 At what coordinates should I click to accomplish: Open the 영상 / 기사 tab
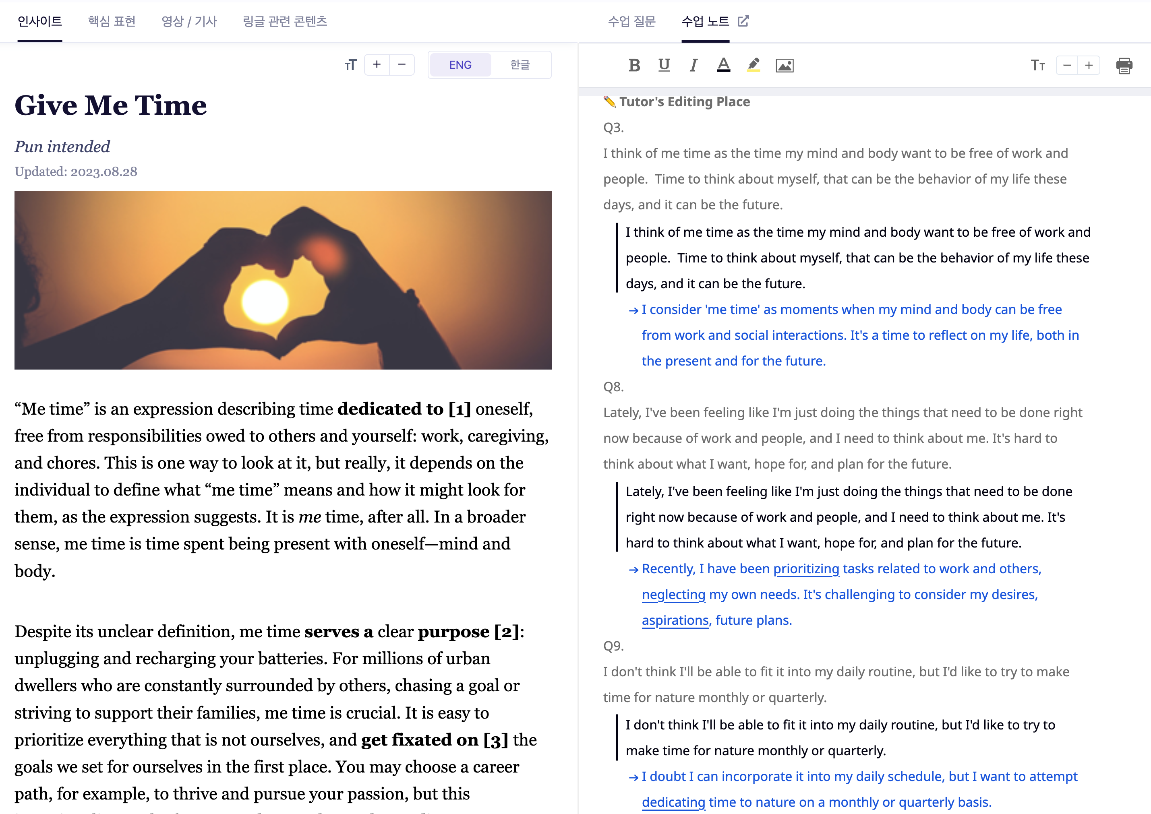click(189, 21)
